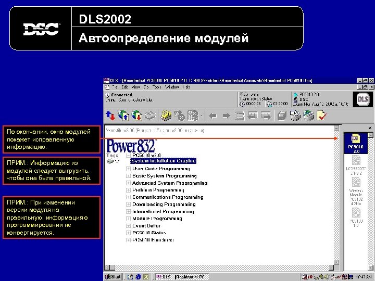The image size is (375, 281).
Task: Click the list icon with left-pointing arrow
Action: (x=253, y=116)
